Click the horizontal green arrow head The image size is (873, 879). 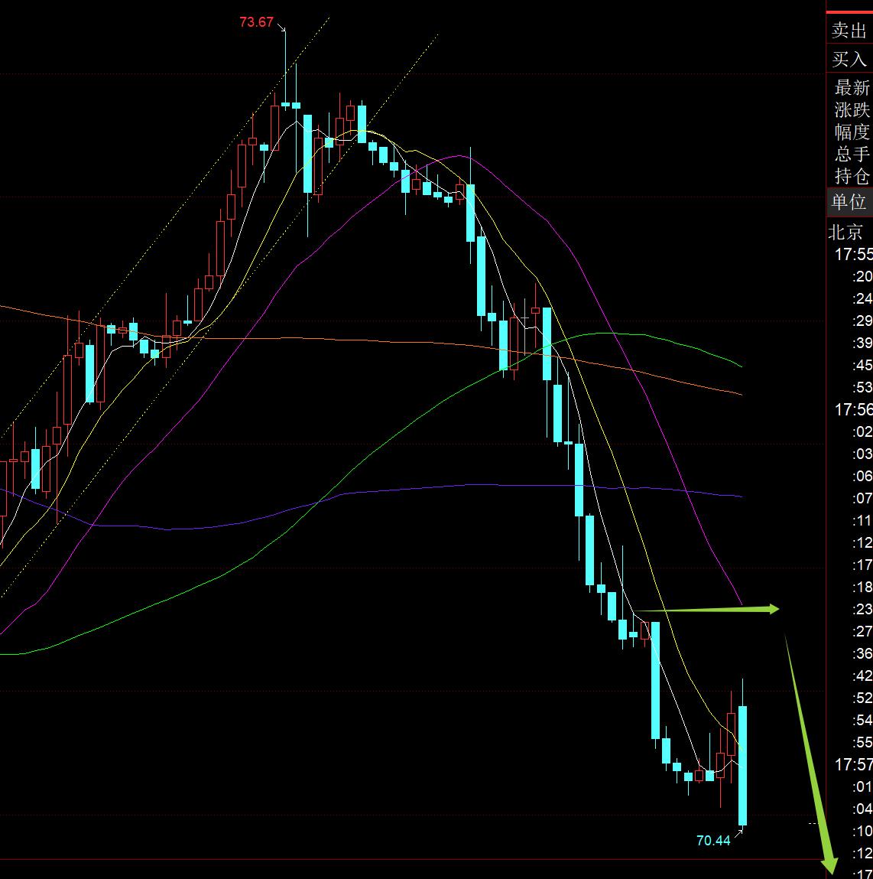pyautogui.click(x=772, y=609)
